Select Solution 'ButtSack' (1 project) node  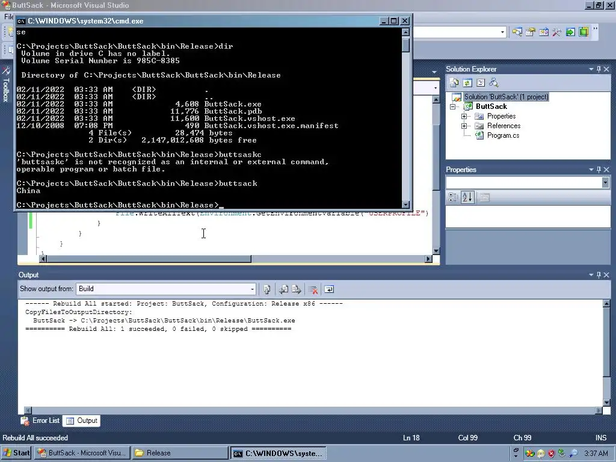pos(506,97)
